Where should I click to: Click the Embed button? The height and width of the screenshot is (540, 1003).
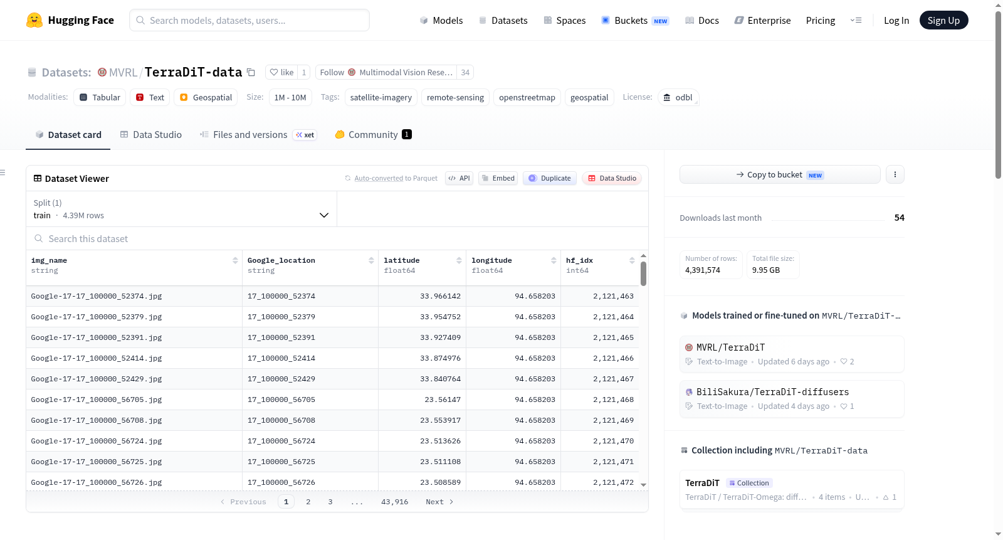pyautogui.click(x=498, y=178)
